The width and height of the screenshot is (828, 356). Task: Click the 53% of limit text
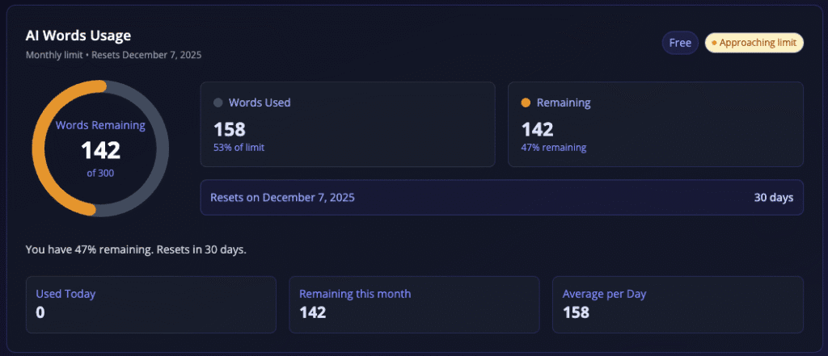[239, 147]
